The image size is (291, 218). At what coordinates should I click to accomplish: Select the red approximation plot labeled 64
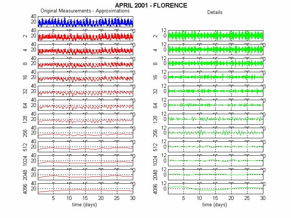86,105
